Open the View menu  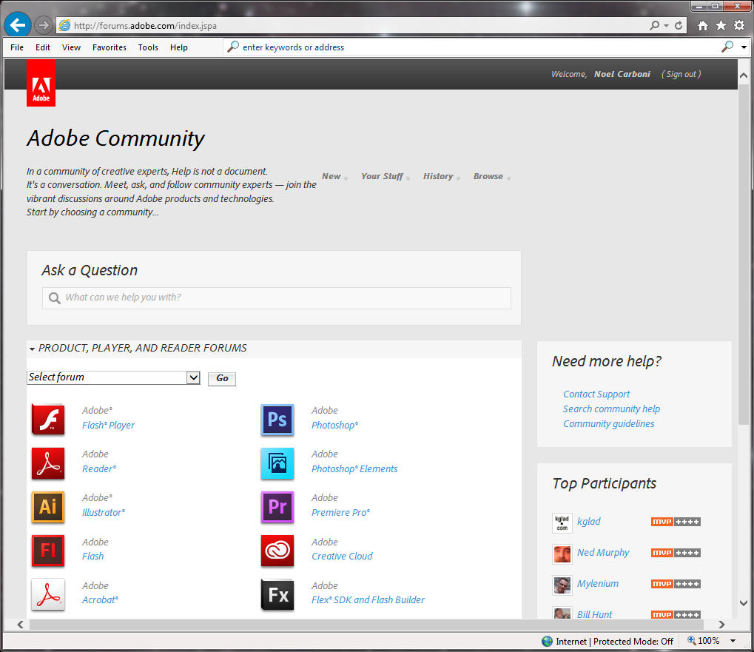tap(71, 47)
